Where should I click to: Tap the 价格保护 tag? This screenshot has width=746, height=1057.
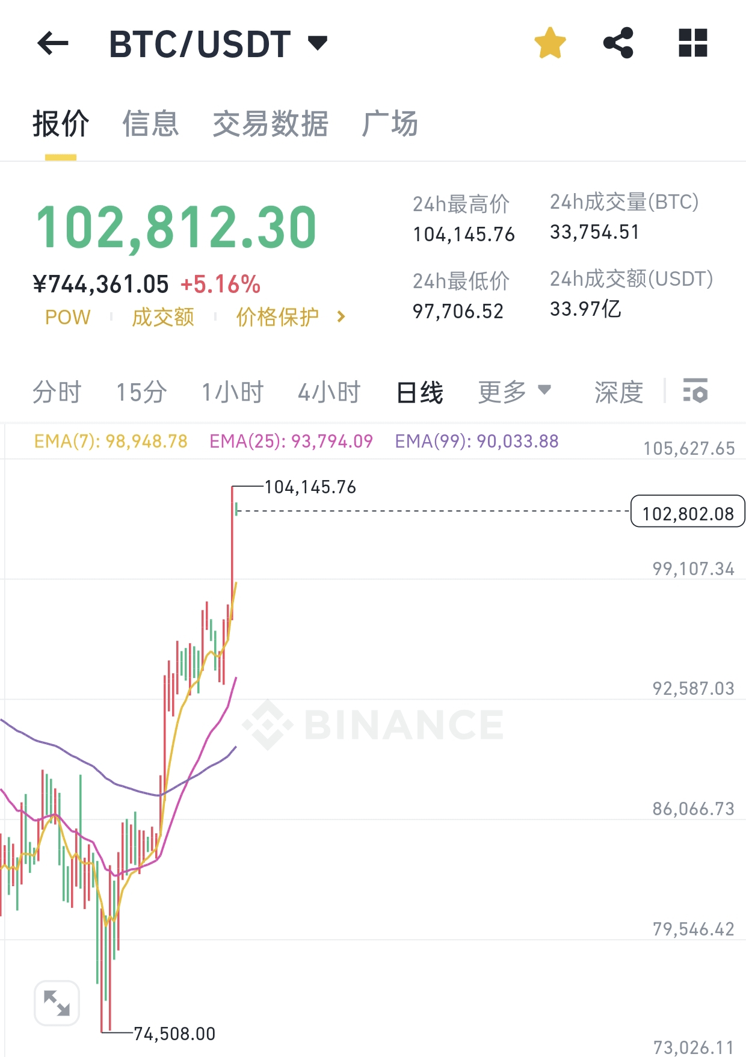point(277,317)
